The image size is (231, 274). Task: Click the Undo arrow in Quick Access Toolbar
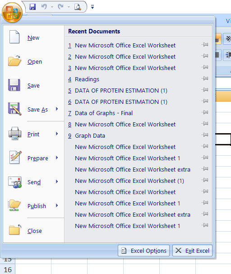(44, 7)
